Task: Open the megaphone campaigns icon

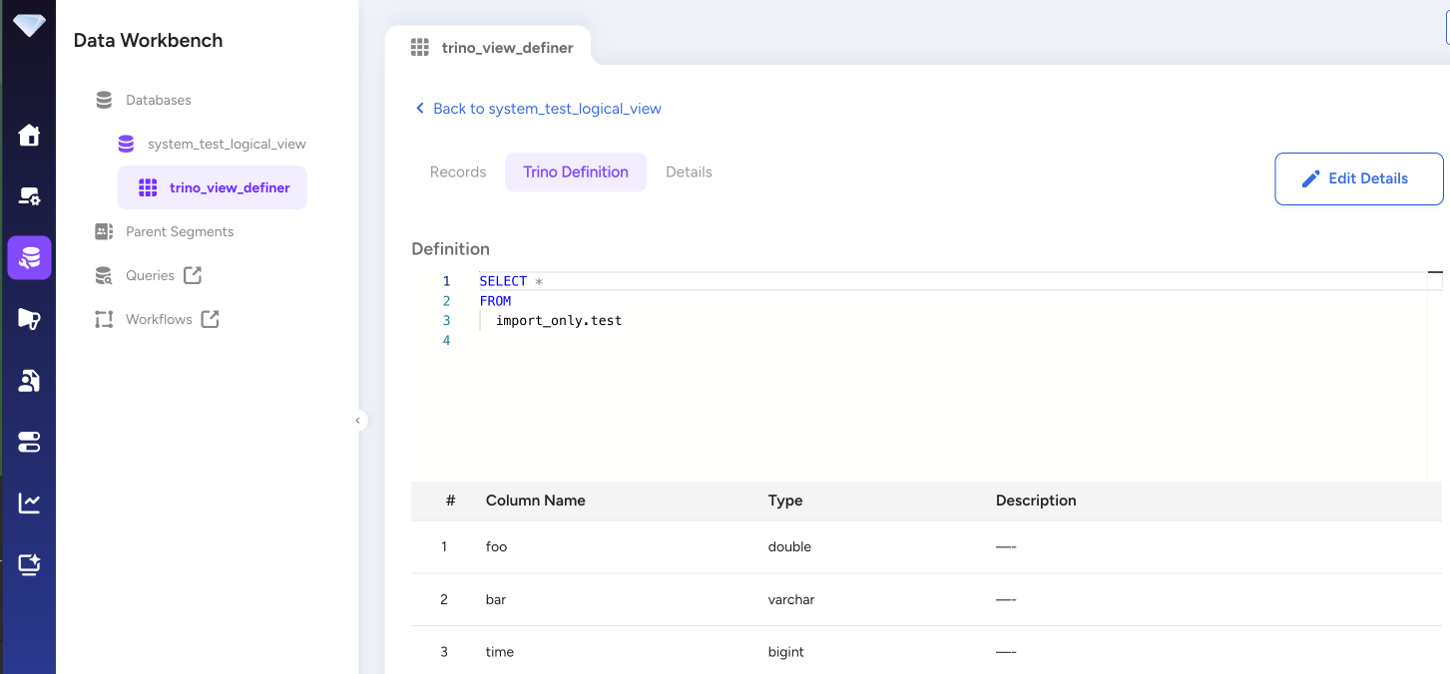Action: pos(29,319)
